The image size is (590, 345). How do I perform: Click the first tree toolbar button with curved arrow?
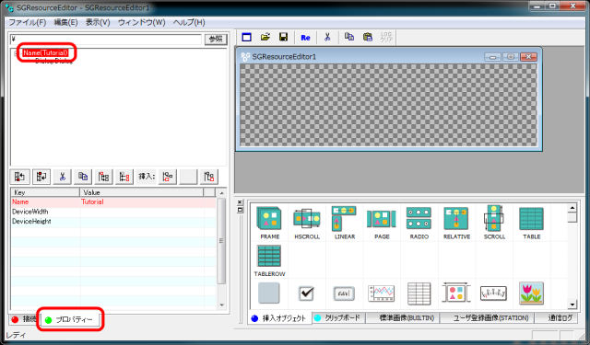19,177
